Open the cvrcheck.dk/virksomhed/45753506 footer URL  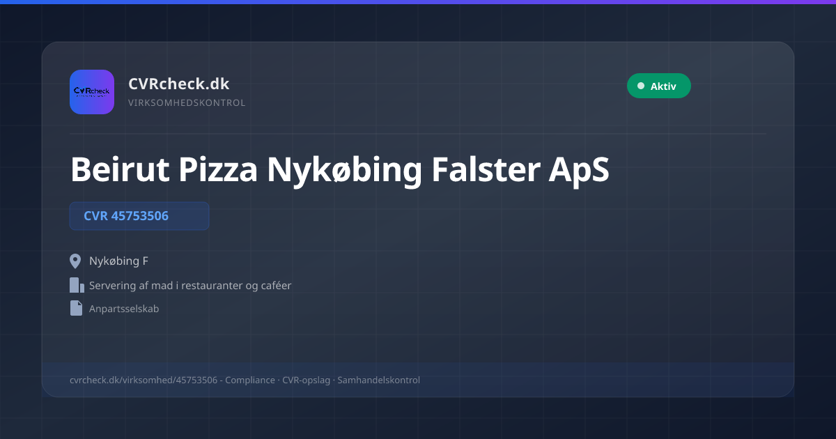tap(144, 380)
